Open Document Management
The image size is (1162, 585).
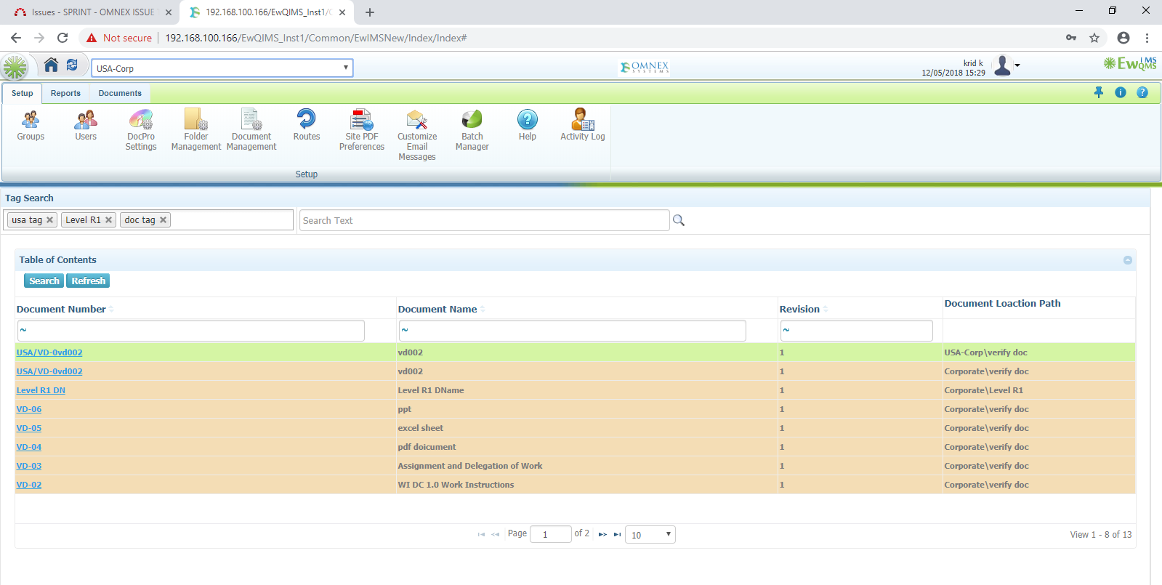[251, 130]
